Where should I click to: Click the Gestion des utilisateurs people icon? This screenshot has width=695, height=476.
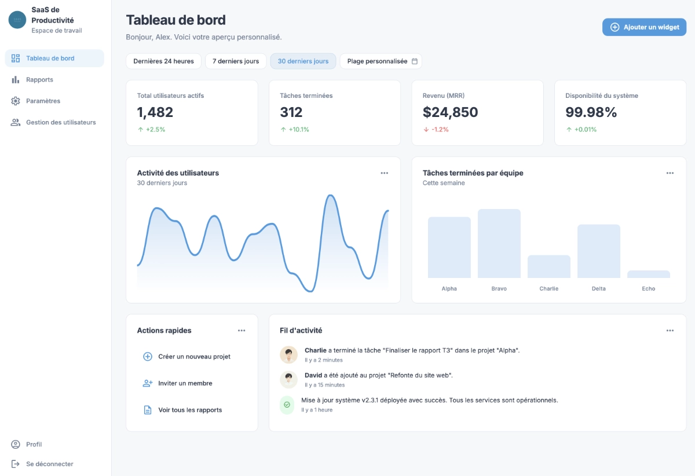tap(16, 123)
